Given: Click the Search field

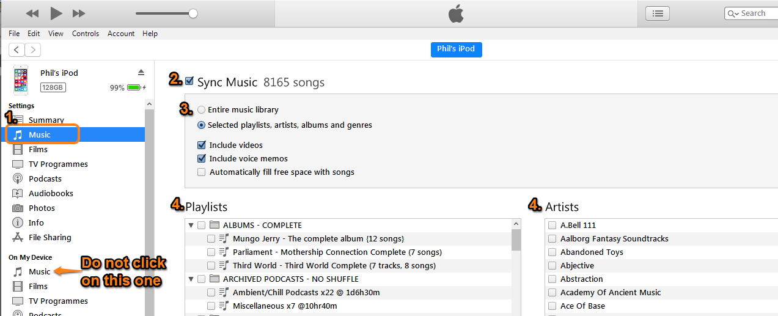Looking at the screenshot, I should 752,13.
